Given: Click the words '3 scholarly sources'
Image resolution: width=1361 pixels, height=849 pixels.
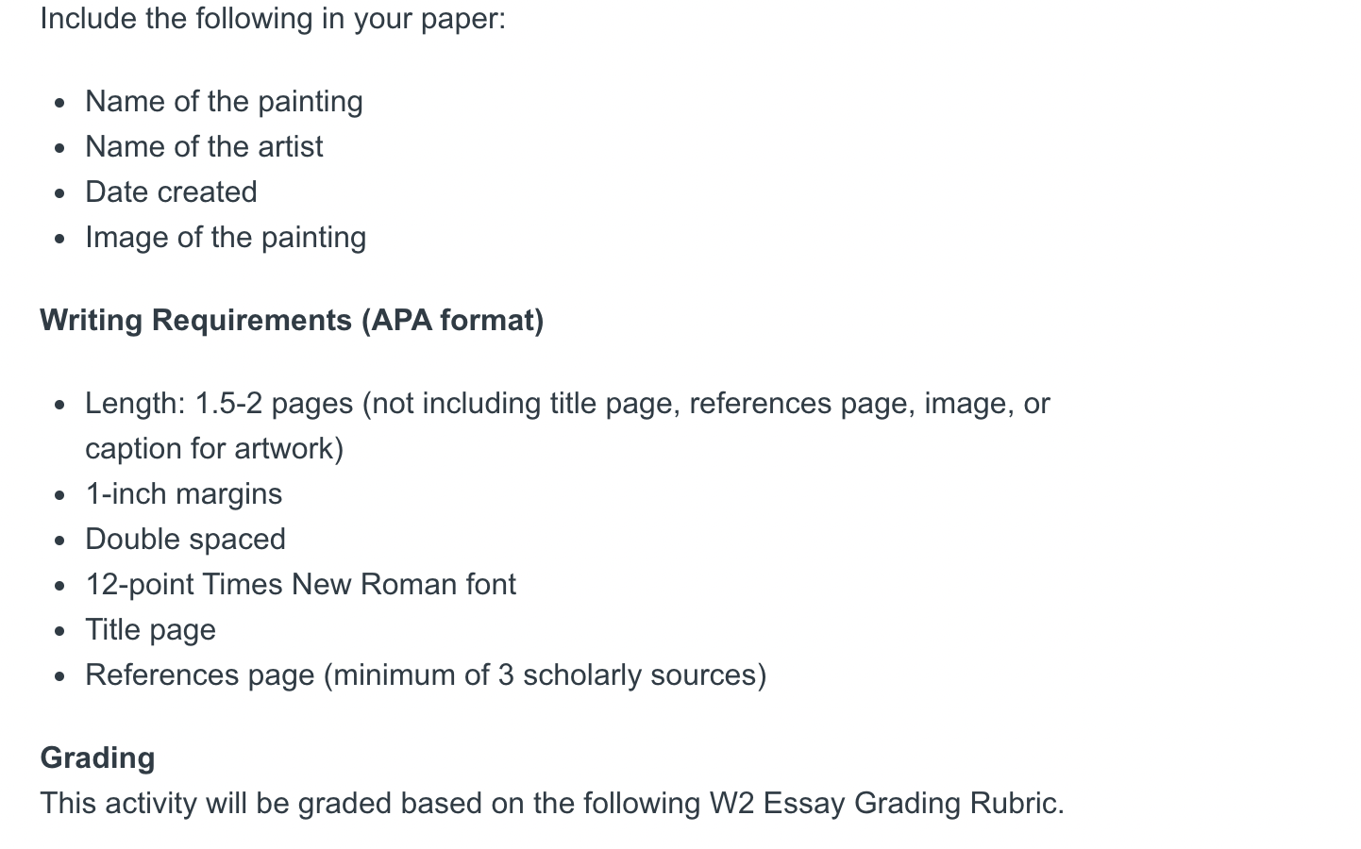Looking at the screenshot, I should tap(628, 675).
